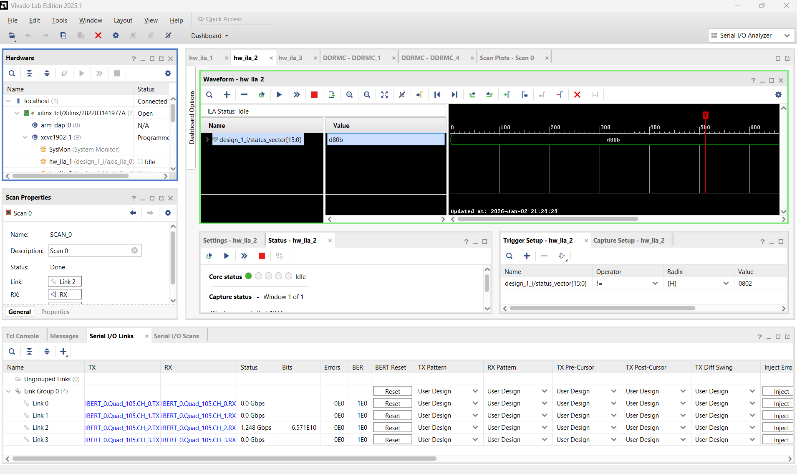The width and height of the screenshot is (797, 474).
Task: Click the red X cancel in main toolbar
Action: pyautogui.click(x=98, y=35)
